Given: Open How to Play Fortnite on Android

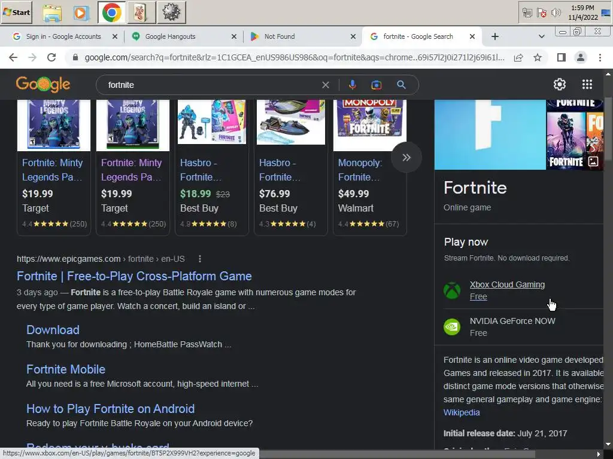Looking at the screenshot, I should pyautogui.click(x=110, y=409).
